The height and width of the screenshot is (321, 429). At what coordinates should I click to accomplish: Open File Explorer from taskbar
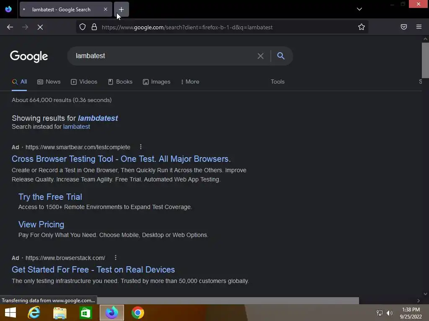click(59, 313)
